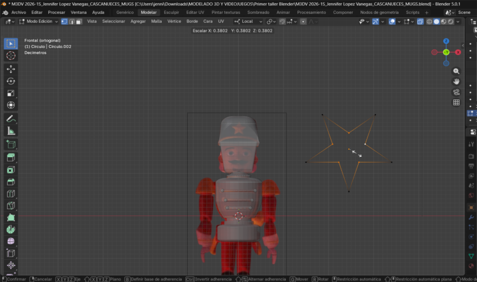
Task: Select the Rotate tool
Action: tap(11, 81)
